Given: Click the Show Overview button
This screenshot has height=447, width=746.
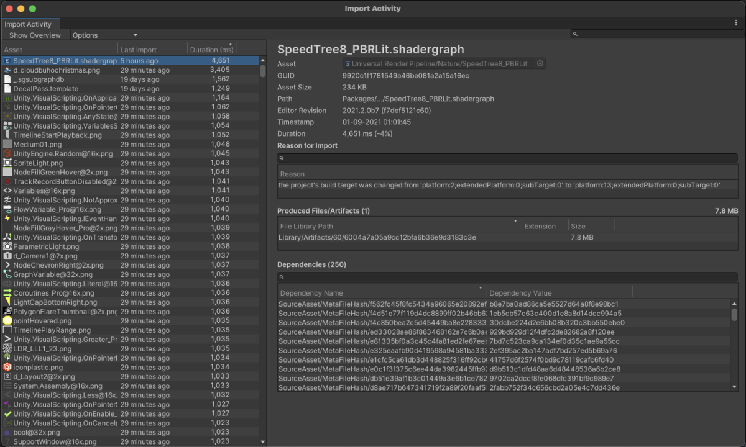Looking at the screenshot, I should point(35,35).
